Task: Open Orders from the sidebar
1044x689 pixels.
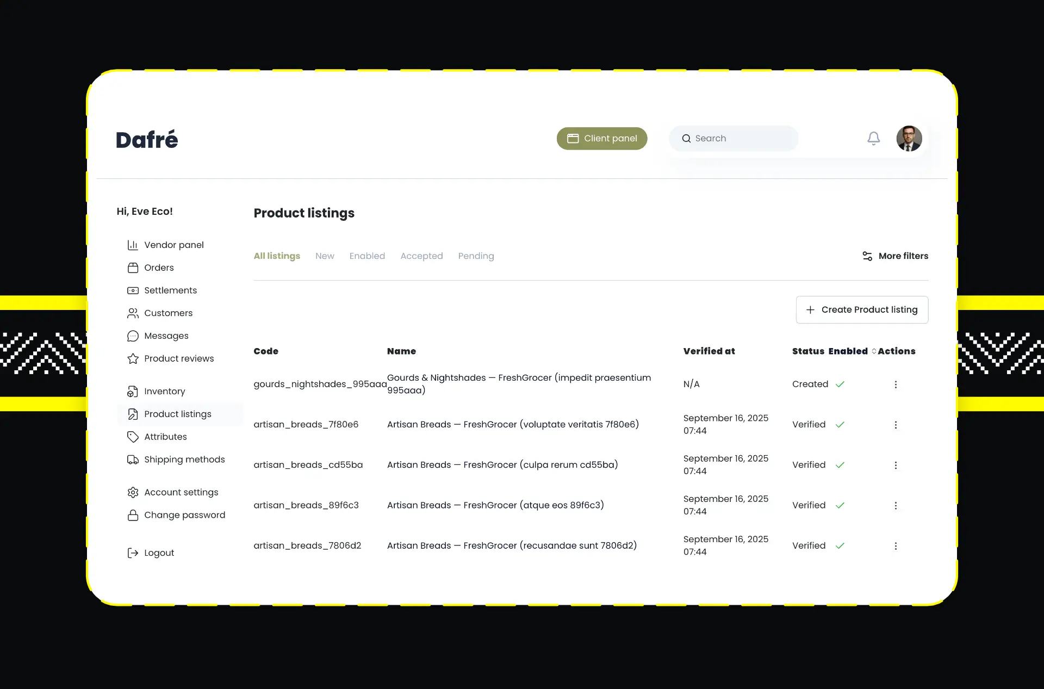Action: pos(158,268)
